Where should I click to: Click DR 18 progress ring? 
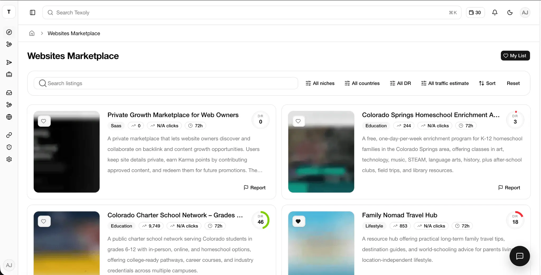pos(515,220)
